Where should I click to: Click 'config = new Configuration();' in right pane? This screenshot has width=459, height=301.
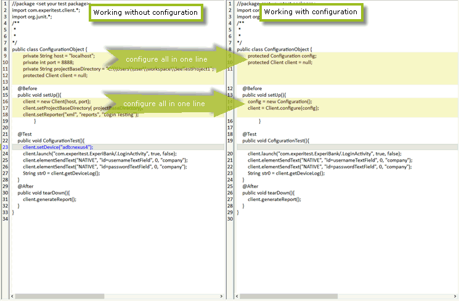[x=280, y=101]
